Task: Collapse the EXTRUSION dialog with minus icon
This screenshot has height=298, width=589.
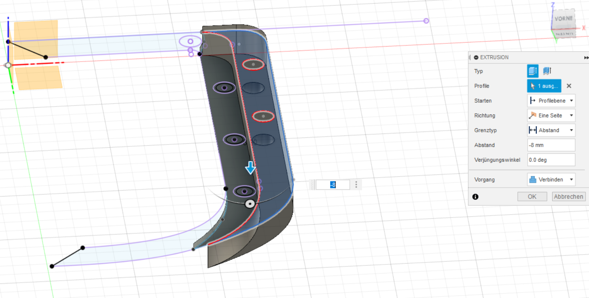Action: (x=476, y=58)
